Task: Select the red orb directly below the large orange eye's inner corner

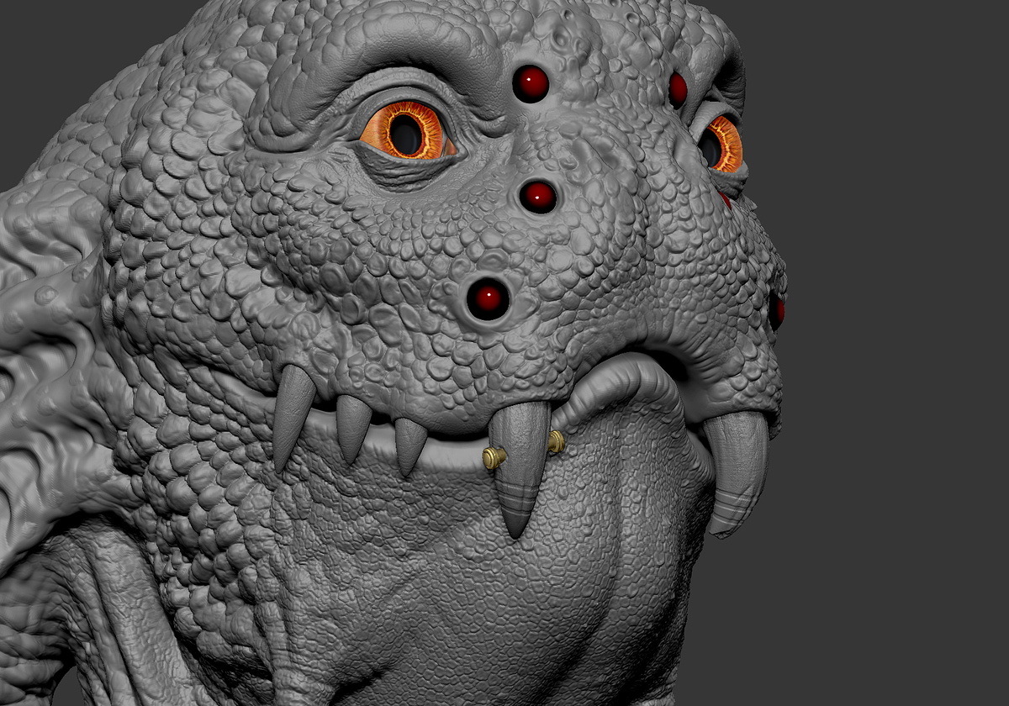Action: (x=538, y=197)
